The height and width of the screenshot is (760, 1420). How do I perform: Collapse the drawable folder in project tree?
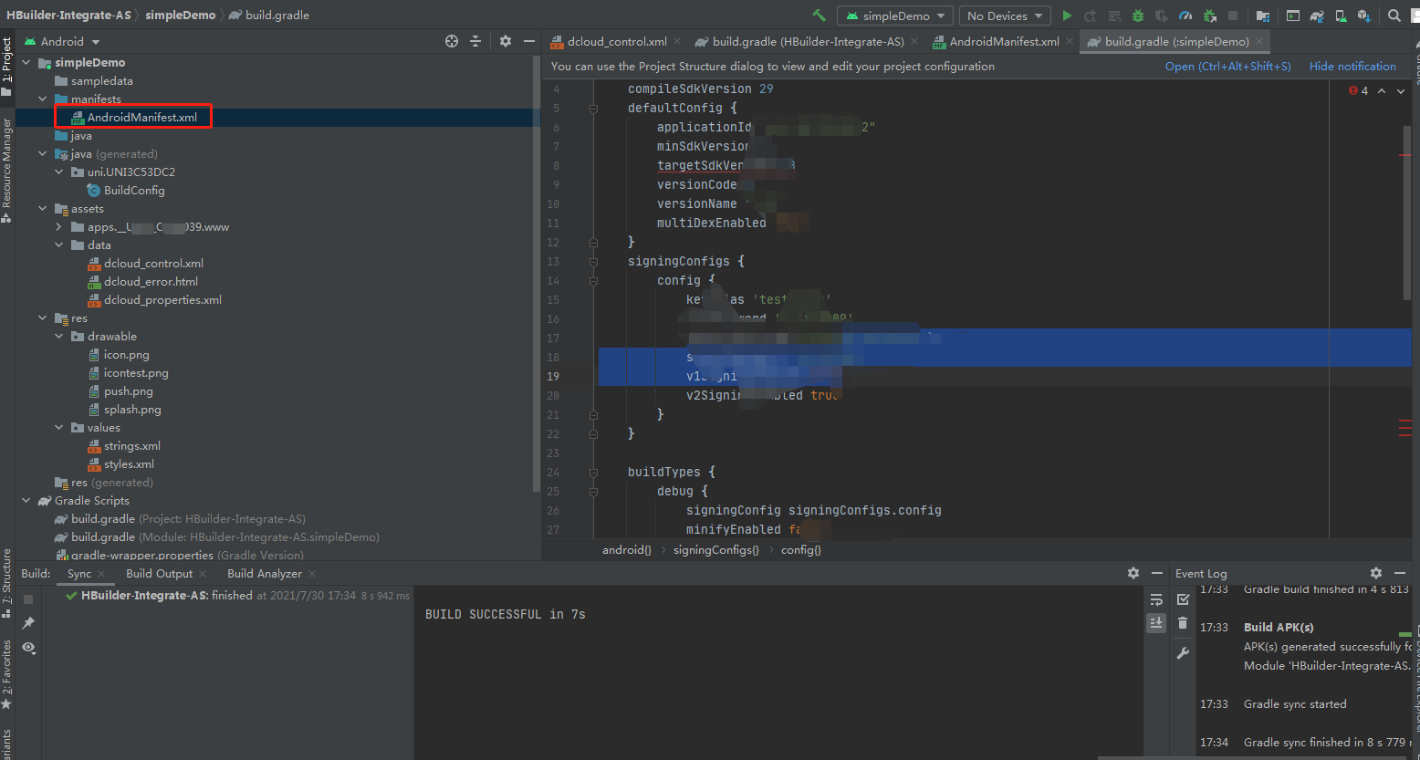point(59,337)
